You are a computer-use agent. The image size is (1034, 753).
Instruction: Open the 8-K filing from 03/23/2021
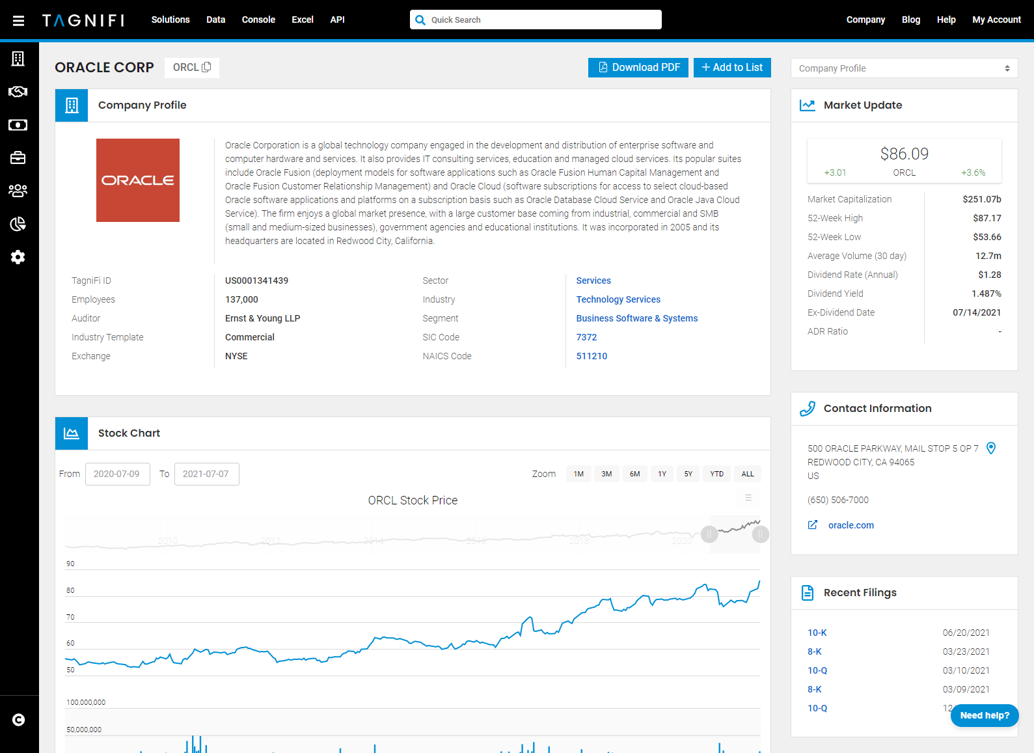click(815, 651)
